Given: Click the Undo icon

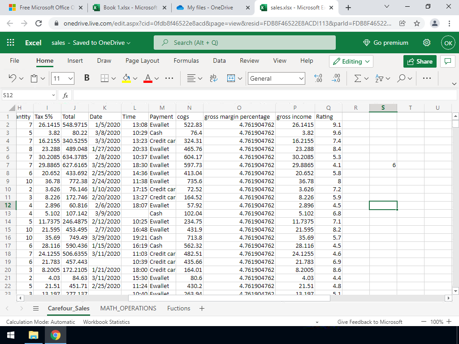Looking at the screenshot, I should pyautogui.click(x=13, y=78).
